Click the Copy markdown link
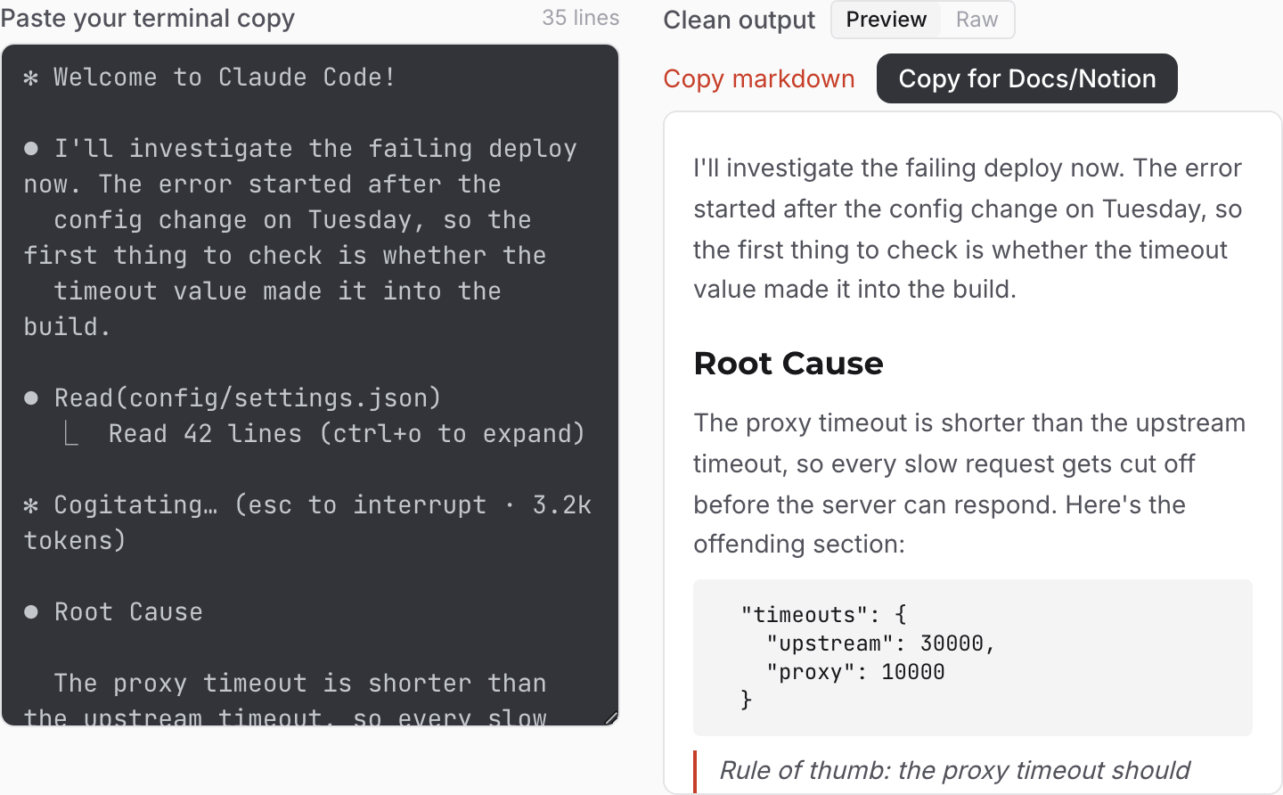This screenshot has width=1283, height=795. 759,78
